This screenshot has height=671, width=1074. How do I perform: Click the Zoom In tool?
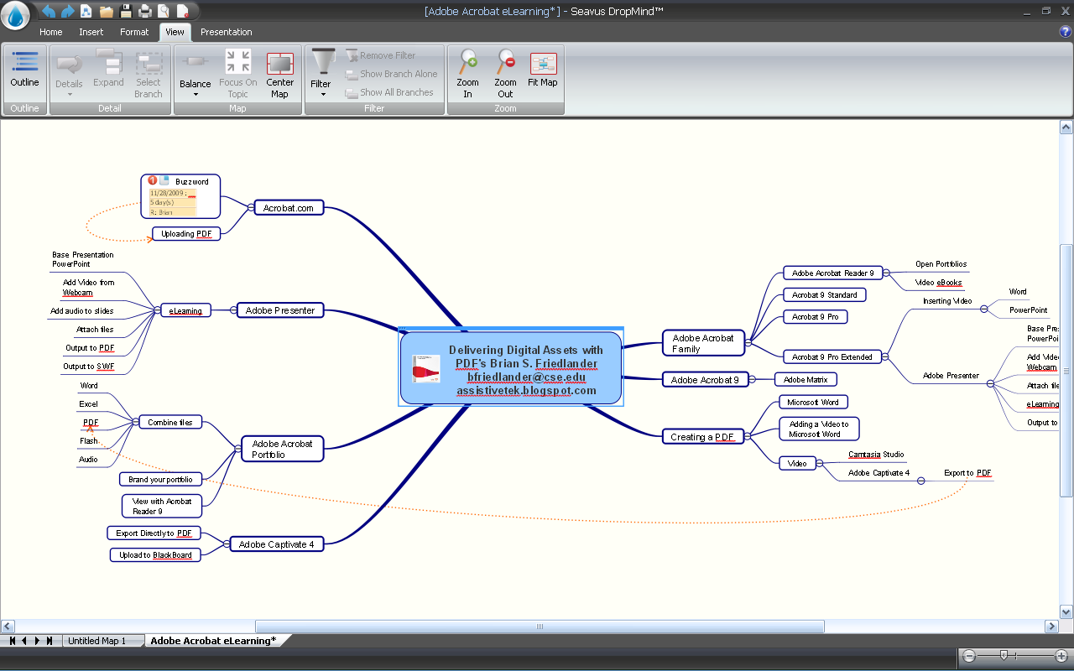click(467, 75)
